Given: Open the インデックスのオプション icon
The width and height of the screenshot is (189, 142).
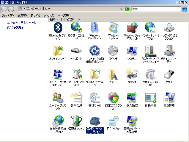Looking at the screenshot, I should [169, 28].
